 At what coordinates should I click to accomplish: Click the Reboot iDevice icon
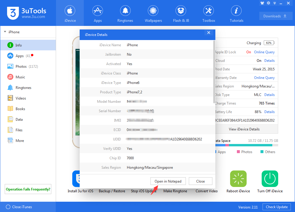[238, 178]
